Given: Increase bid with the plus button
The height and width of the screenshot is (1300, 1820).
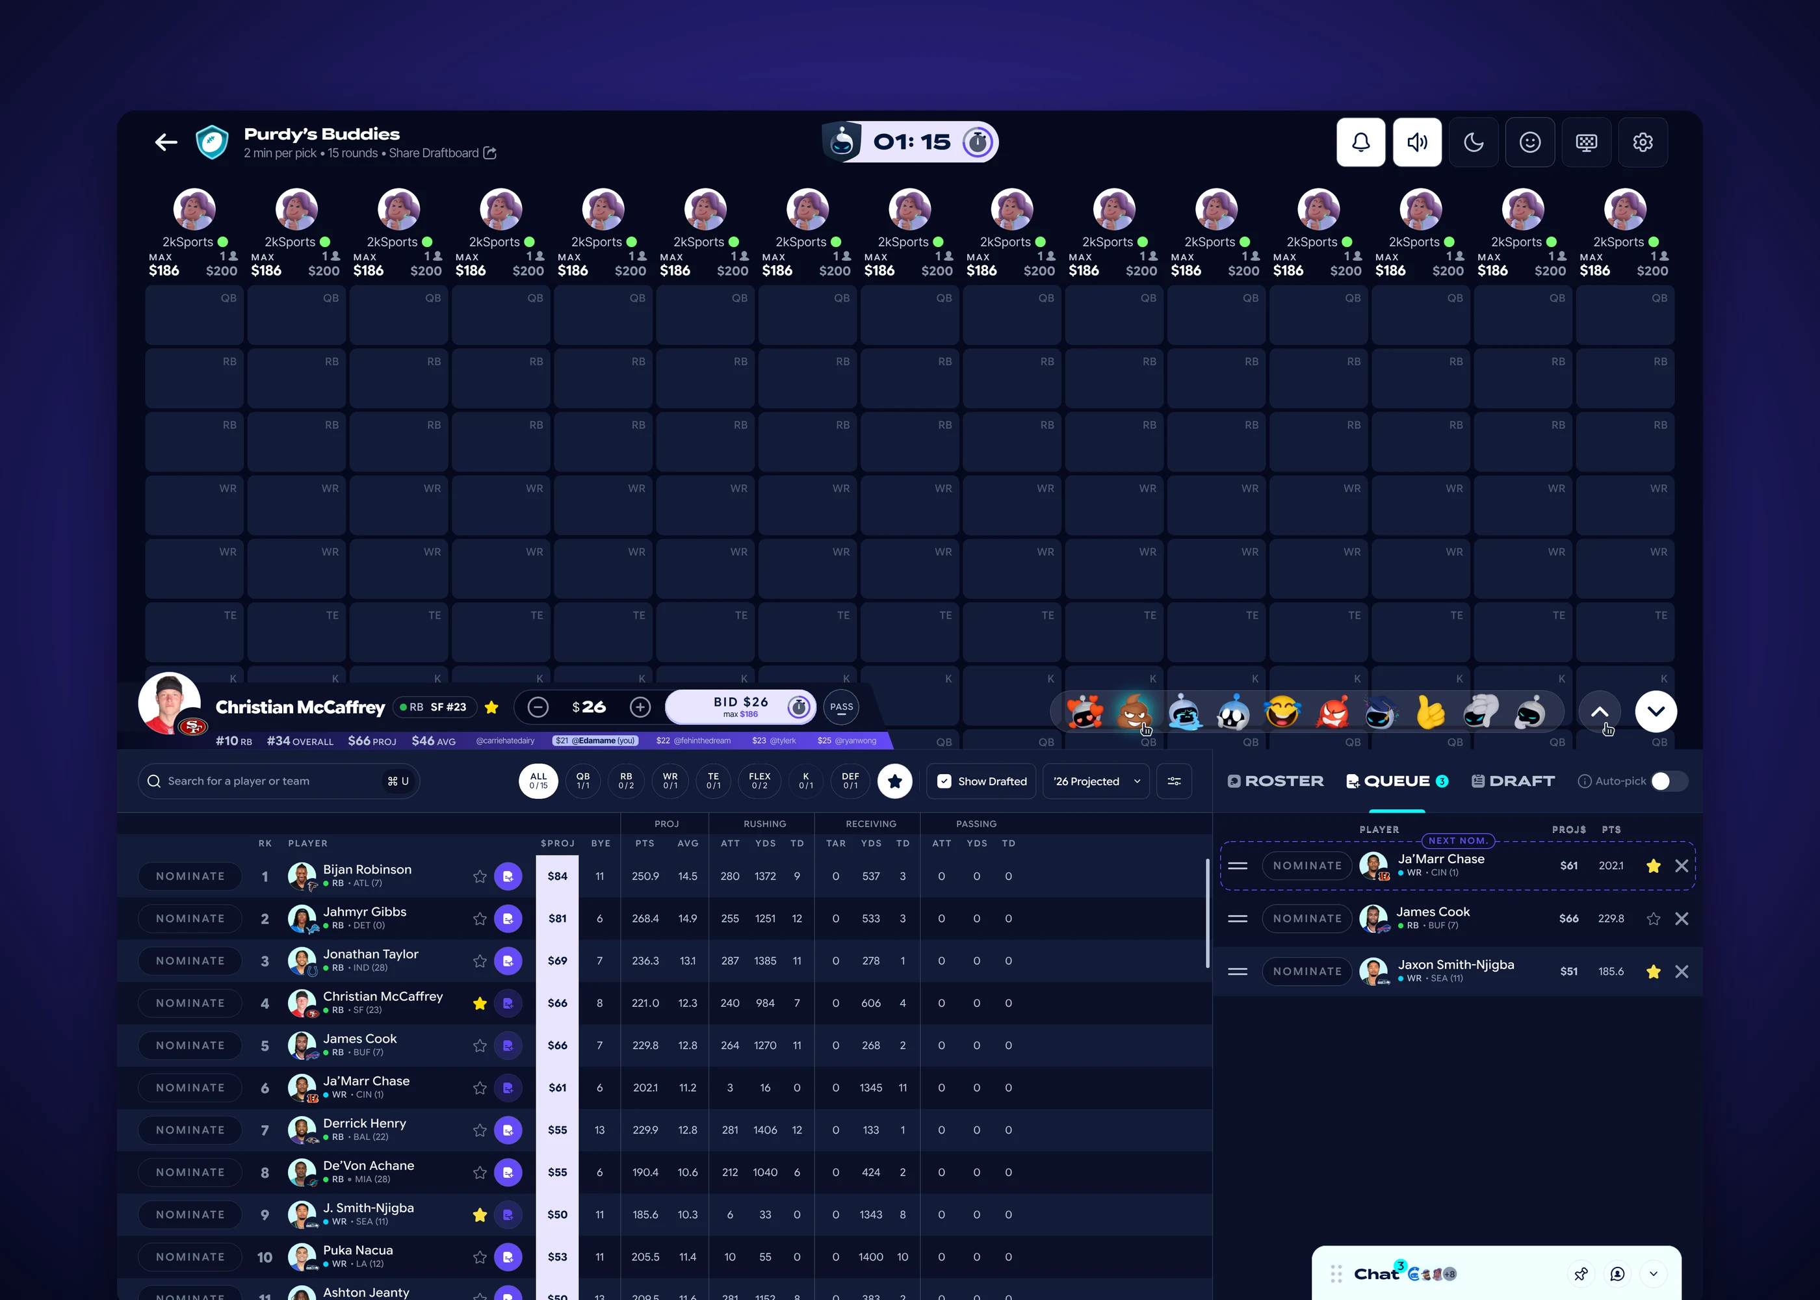Looking at the screenshot, I should [640, 707].
